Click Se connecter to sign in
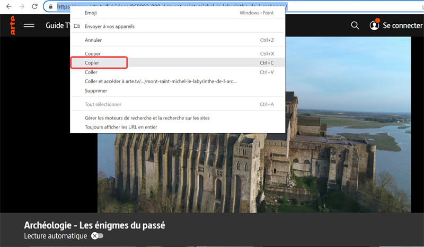Screen dimensions: 424x247 pos(402,25)
